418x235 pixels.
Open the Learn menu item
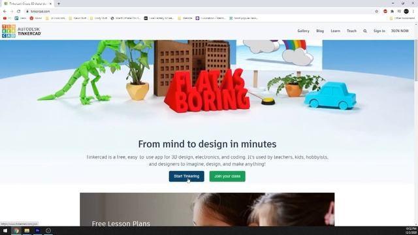pos(335,31)
